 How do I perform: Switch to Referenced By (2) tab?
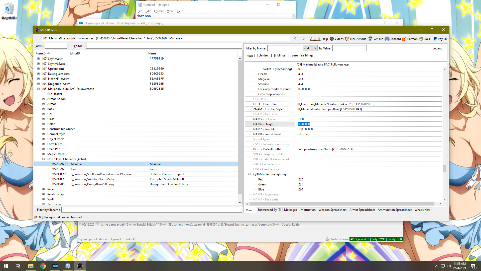[269, 210]
